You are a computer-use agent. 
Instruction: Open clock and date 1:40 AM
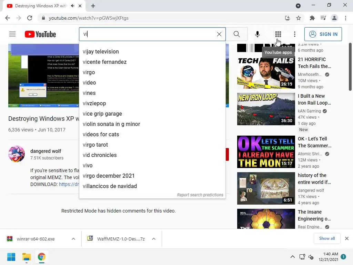(x=329, y=257)
